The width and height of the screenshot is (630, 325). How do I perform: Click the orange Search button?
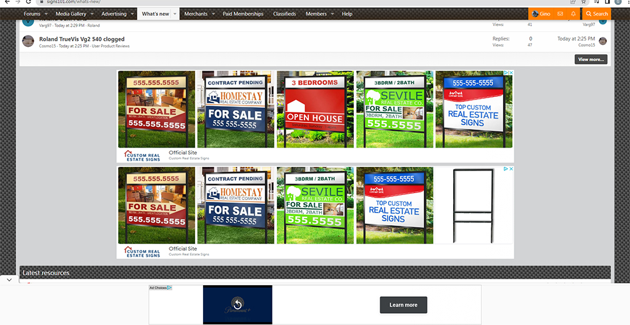click(x=597, y=14)
